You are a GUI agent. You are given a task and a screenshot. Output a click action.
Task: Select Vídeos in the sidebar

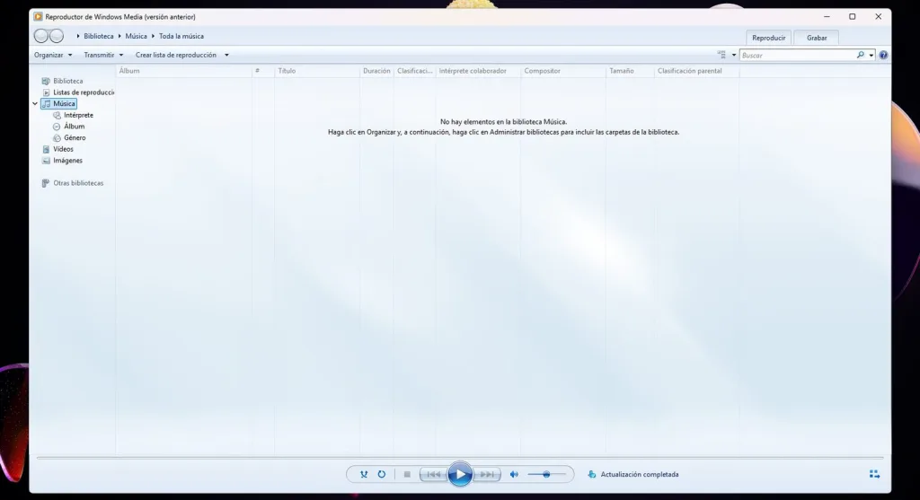coord(64,149)
